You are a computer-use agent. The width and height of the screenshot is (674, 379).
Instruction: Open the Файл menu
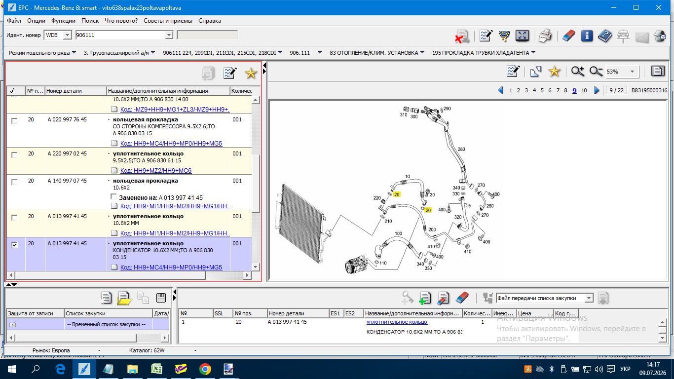[14, 21]
